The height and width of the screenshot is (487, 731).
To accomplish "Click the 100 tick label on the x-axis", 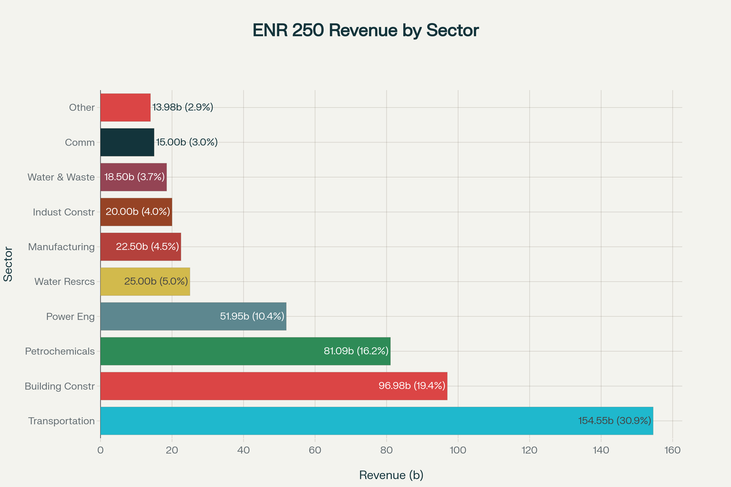I will pos(458,450).
